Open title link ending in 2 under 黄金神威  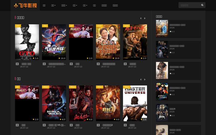click(108, 125)
